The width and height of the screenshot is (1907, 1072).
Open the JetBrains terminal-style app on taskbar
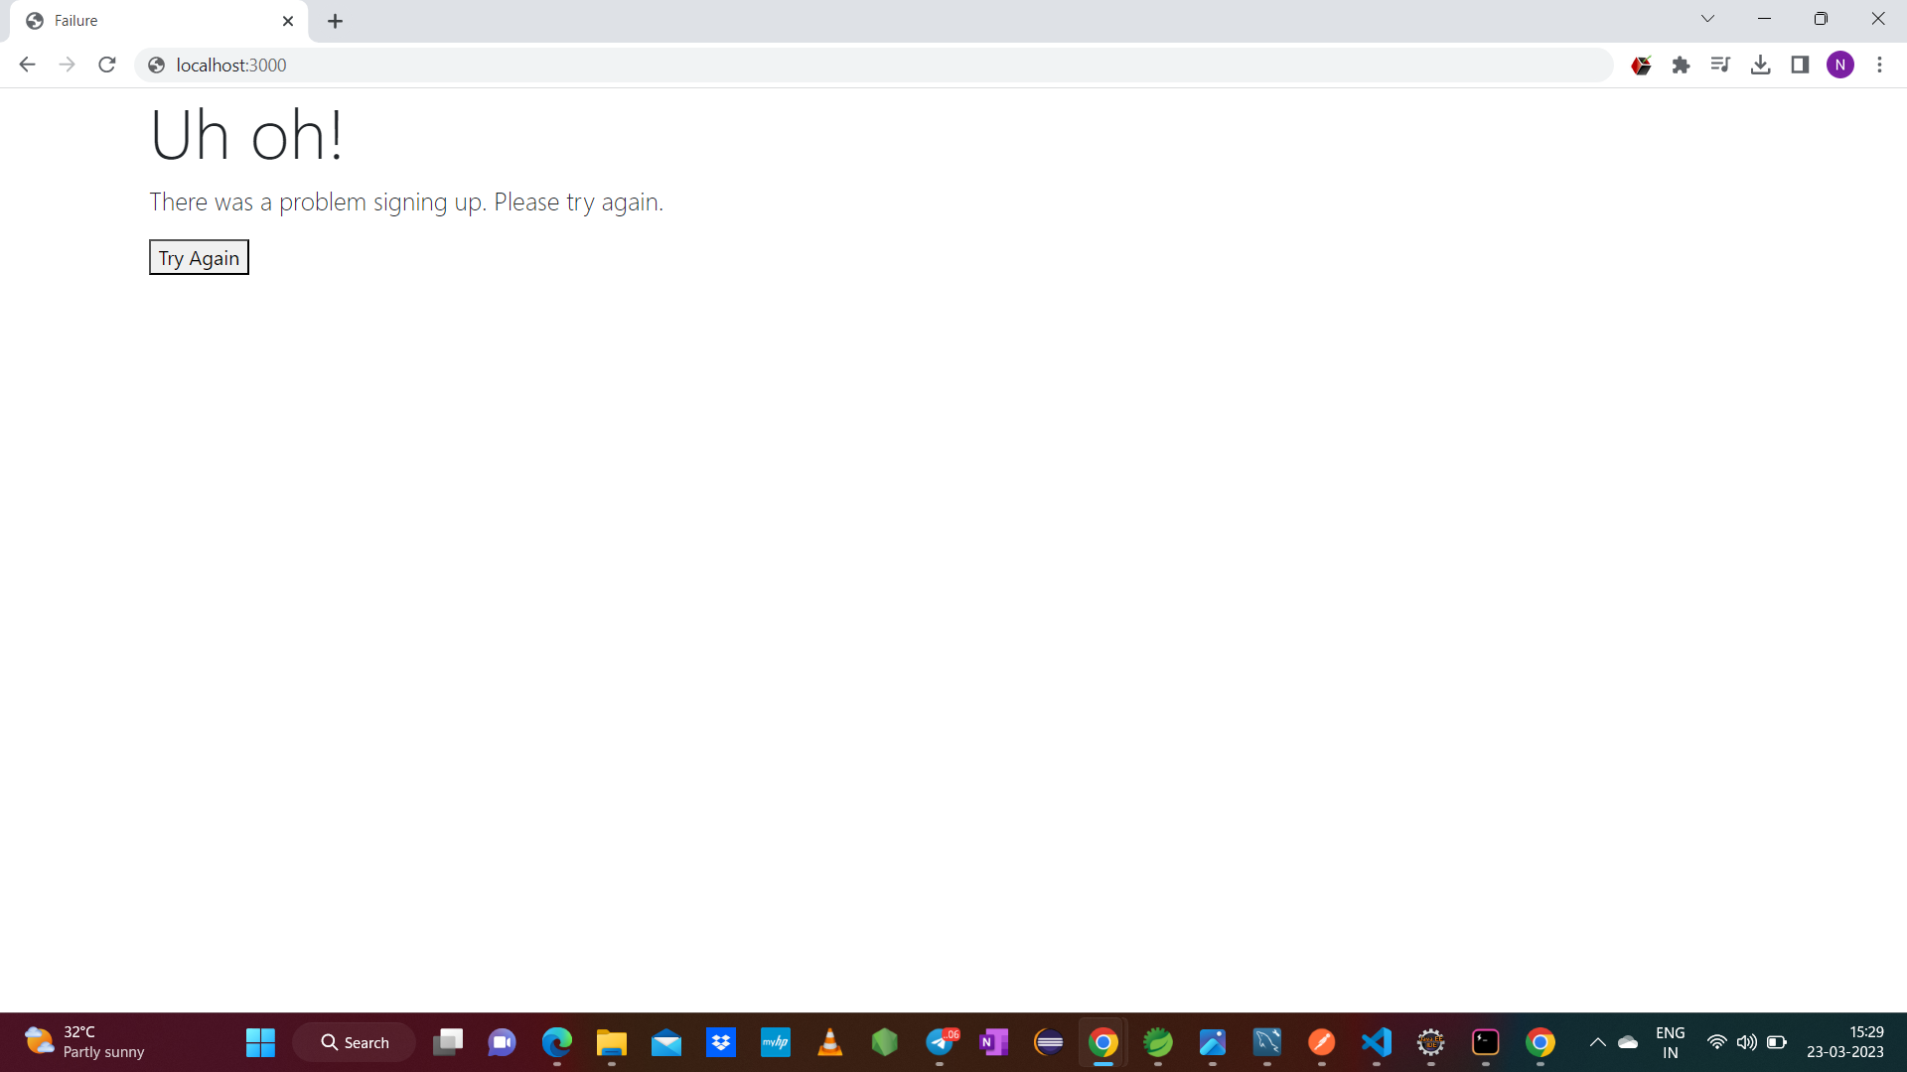tap(1486, 1042)
